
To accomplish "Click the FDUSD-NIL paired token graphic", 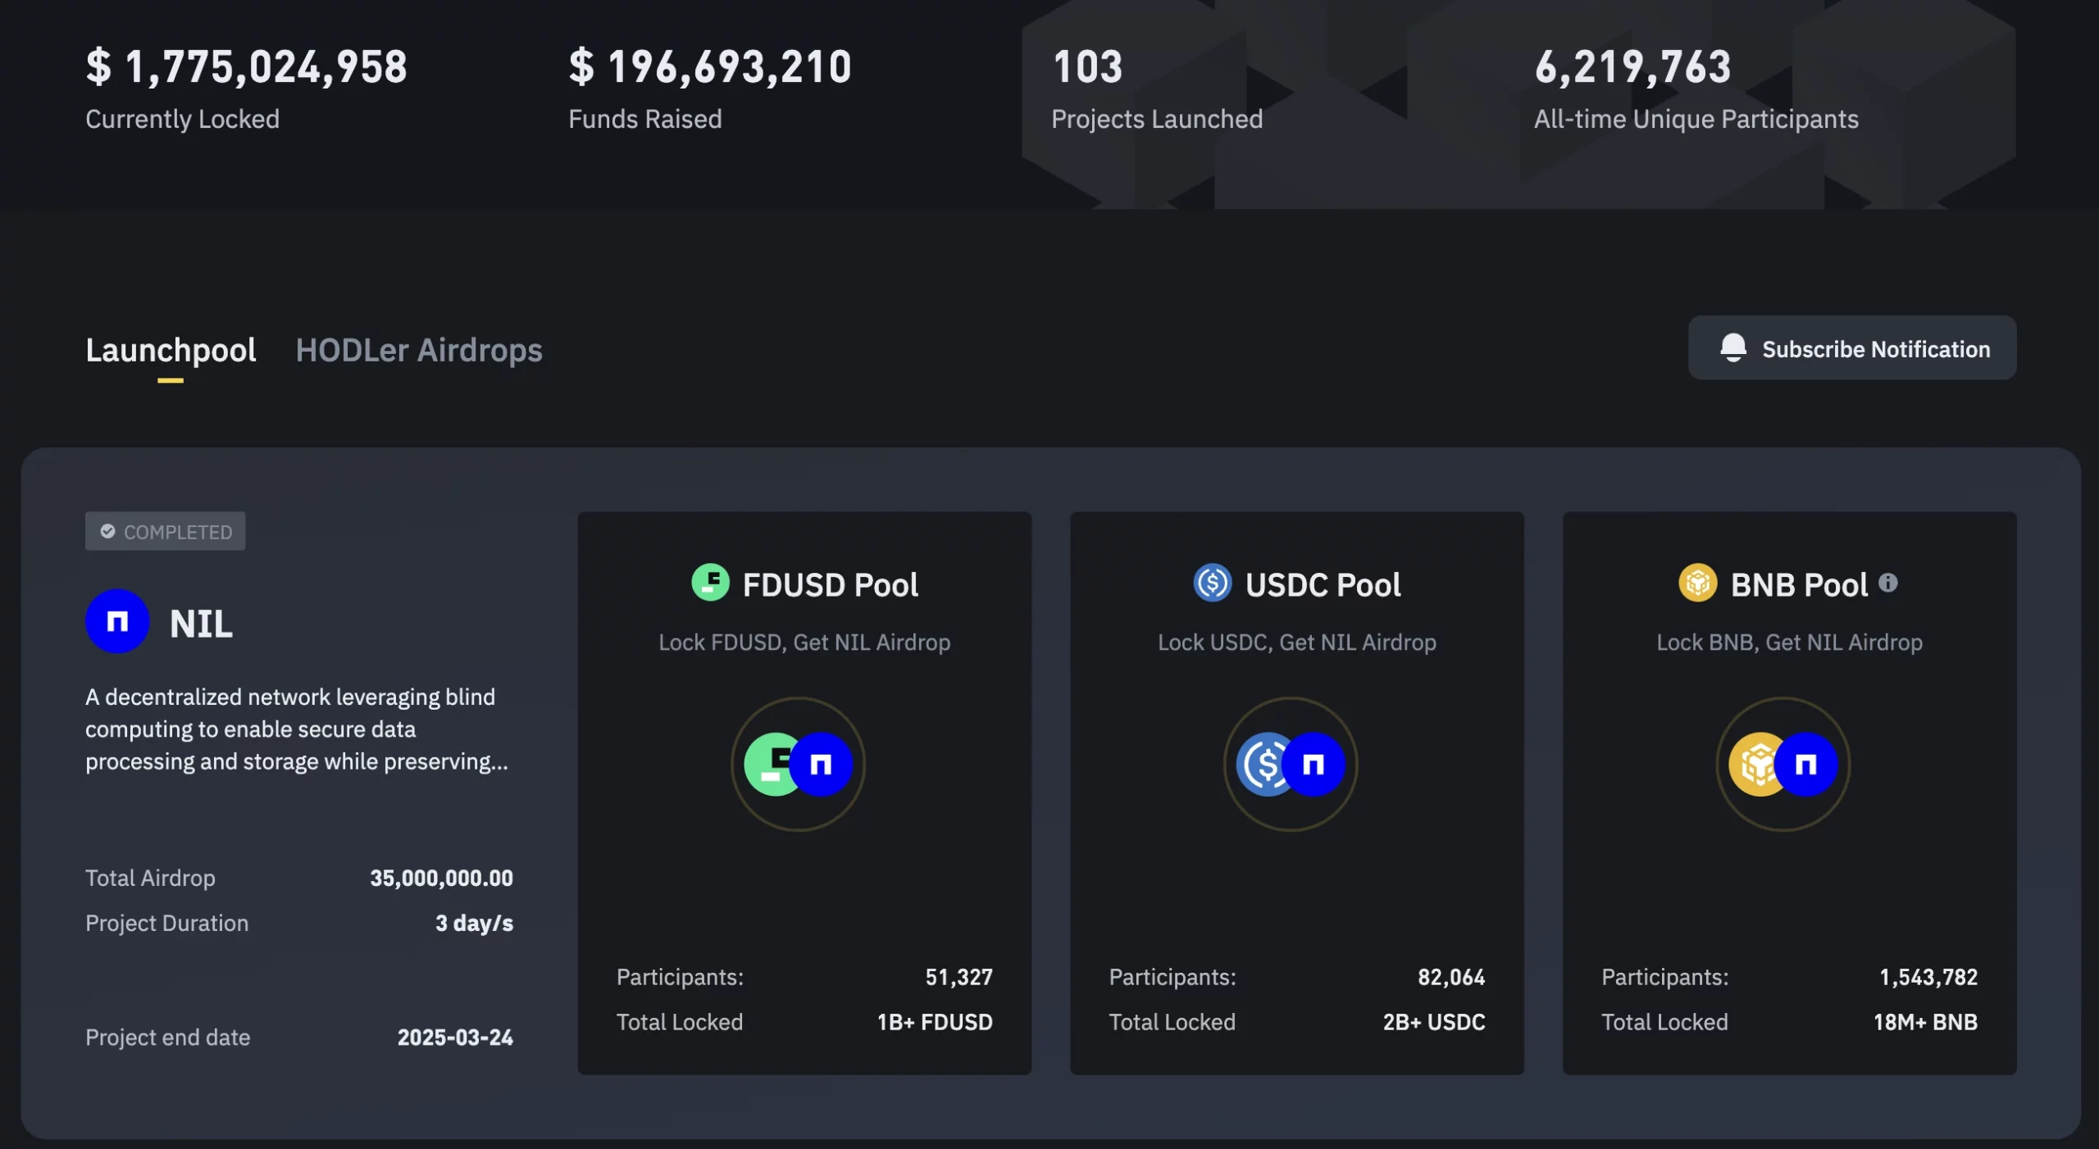I will pos(798,765).
